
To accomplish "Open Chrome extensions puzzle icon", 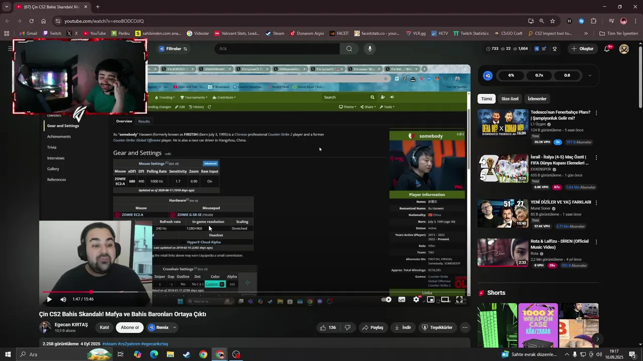I will (593, 21).
